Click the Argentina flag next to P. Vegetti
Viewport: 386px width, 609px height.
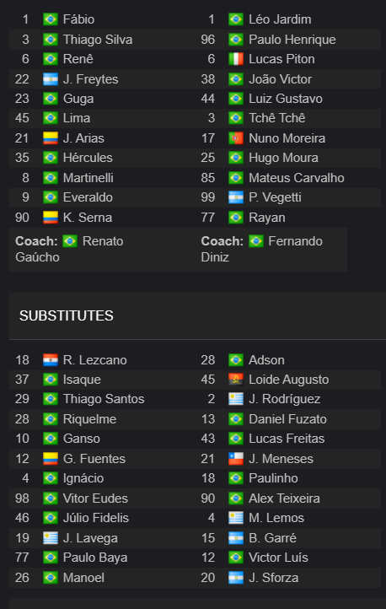click(236, 197)
